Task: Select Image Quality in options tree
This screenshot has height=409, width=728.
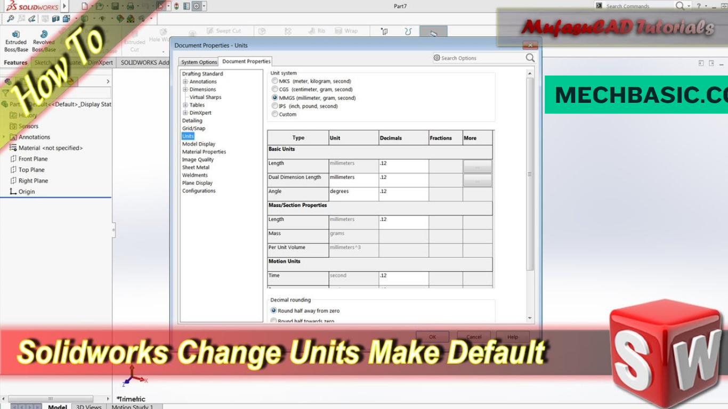Action: [198, 159]
